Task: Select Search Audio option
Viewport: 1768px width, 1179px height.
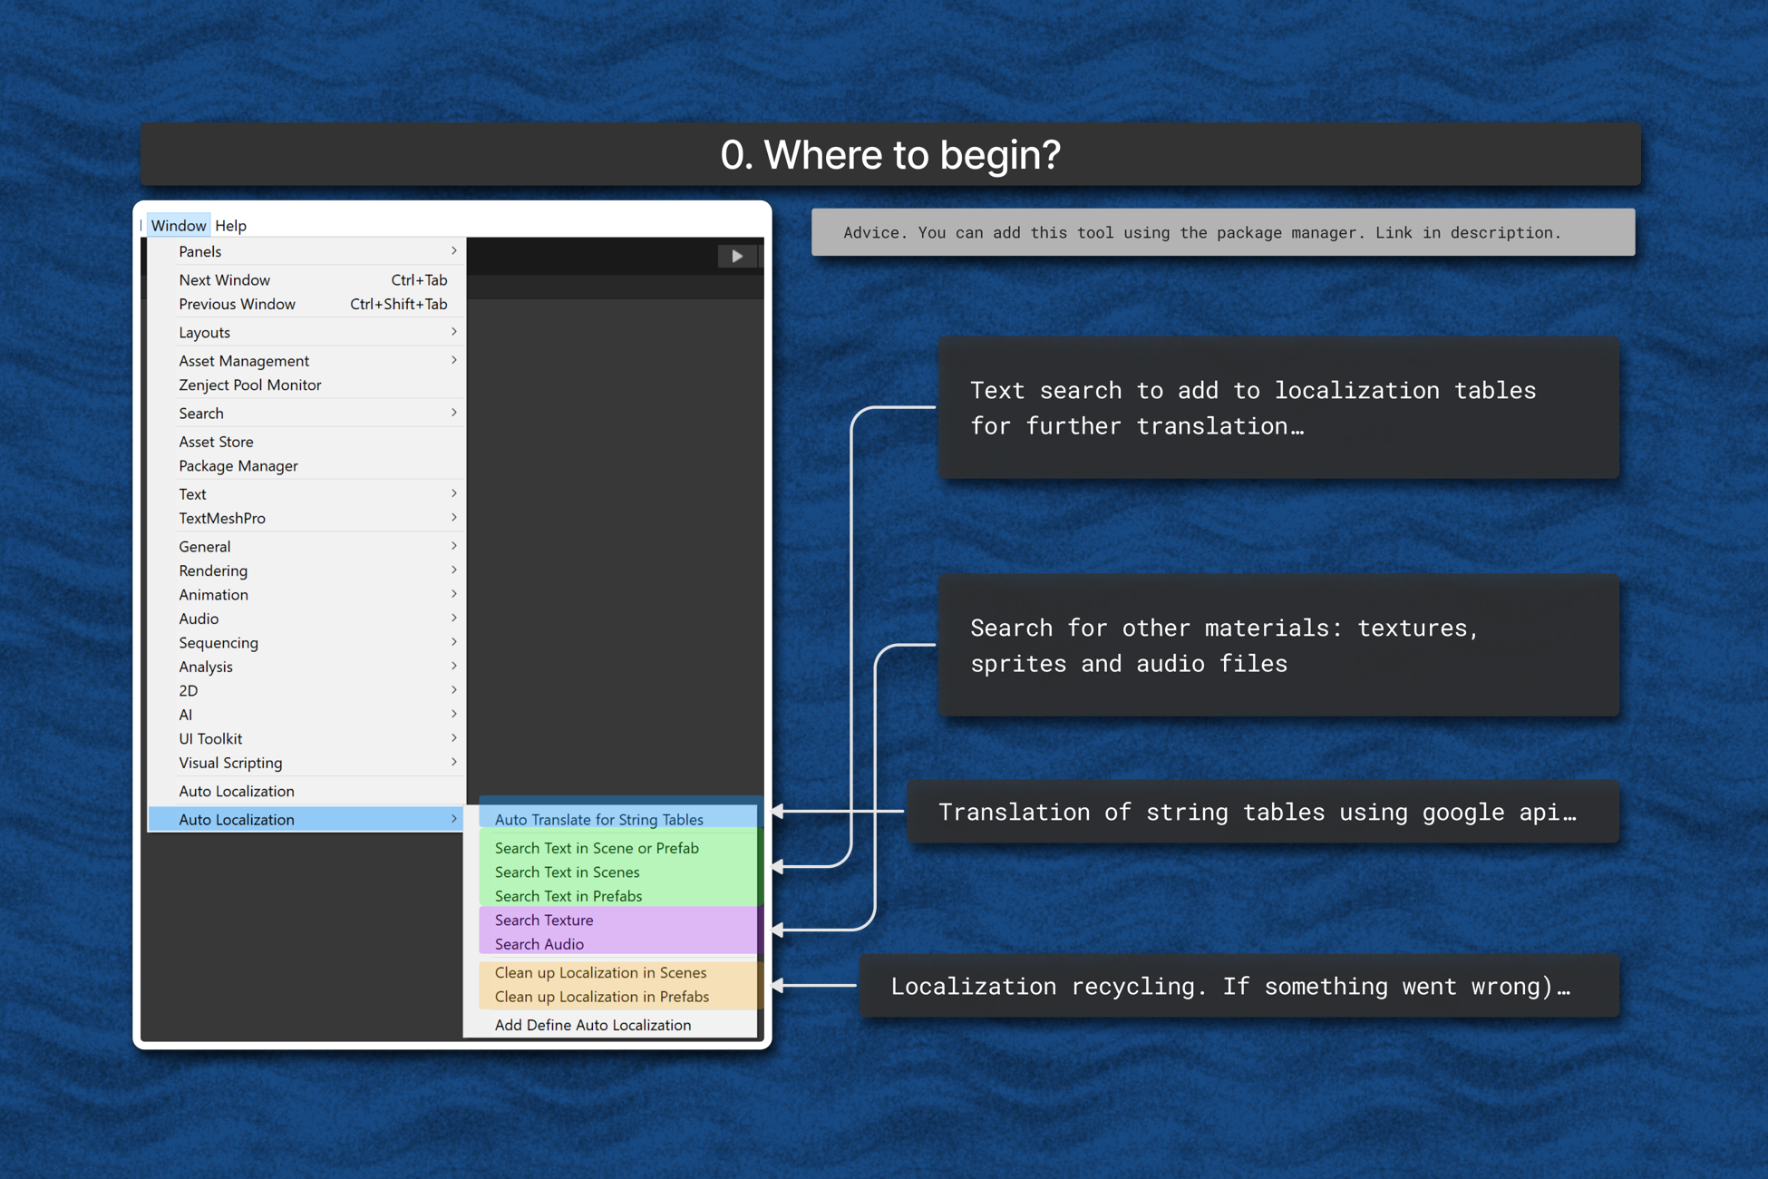Action: point(539,944)
